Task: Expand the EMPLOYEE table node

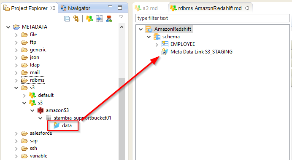Action: [157, 45]
